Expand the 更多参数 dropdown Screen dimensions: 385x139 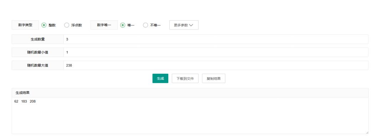[x=184, y=25]
